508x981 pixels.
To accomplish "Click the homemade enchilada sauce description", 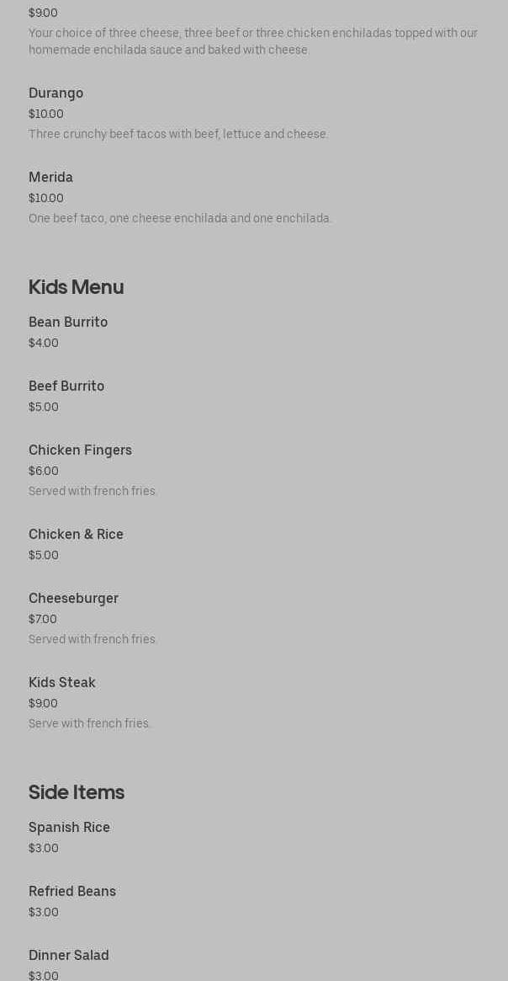I will 252,42.
